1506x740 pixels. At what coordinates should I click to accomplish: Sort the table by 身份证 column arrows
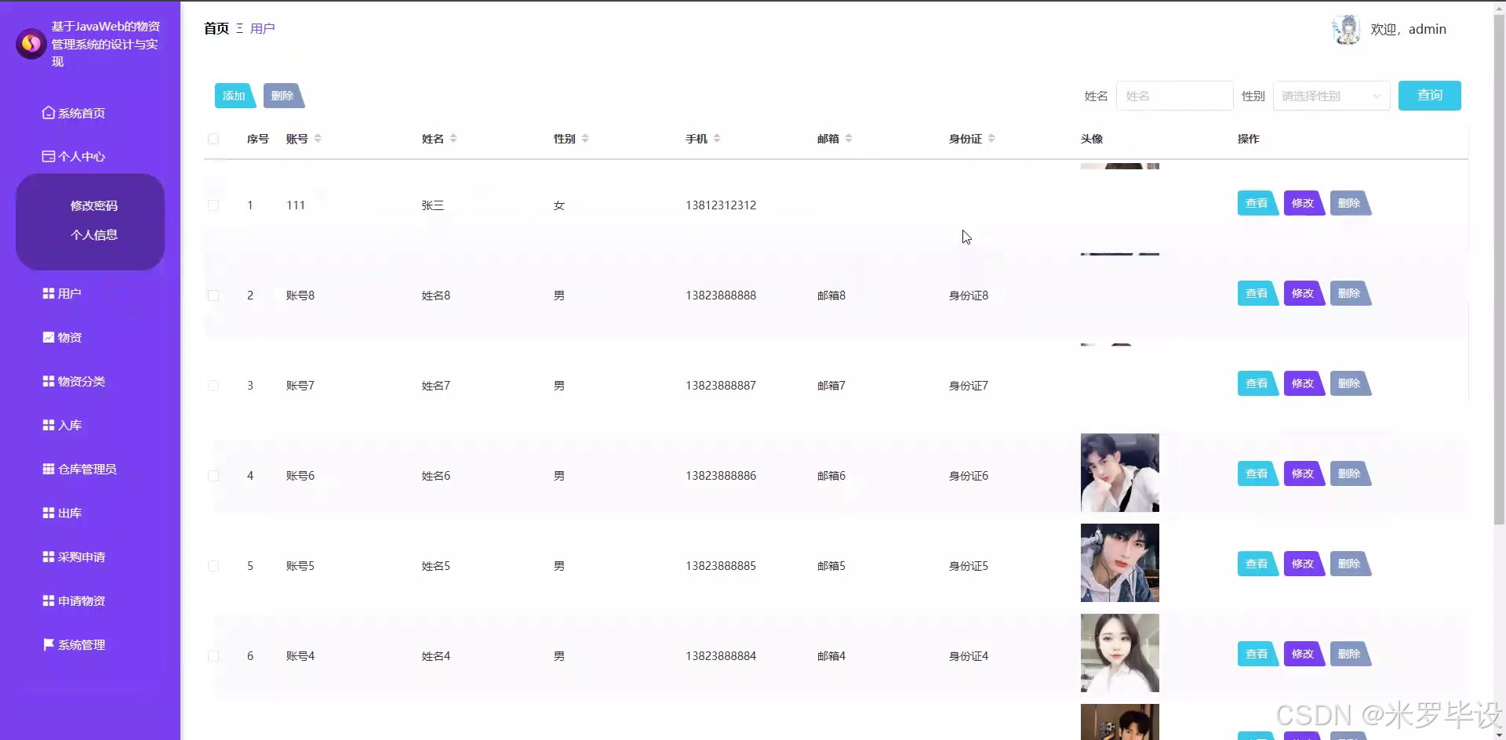991,139
